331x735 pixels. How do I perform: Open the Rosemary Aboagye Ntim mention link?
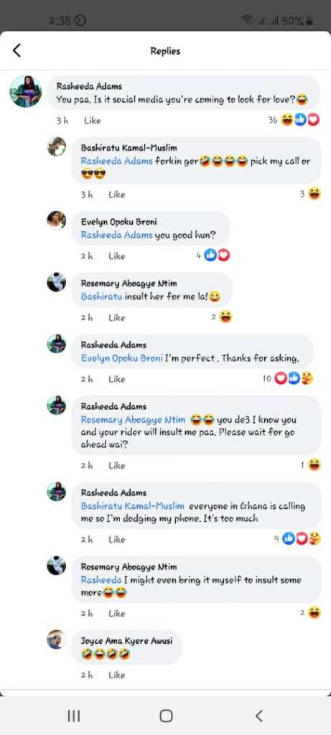[x=133, y=419]
